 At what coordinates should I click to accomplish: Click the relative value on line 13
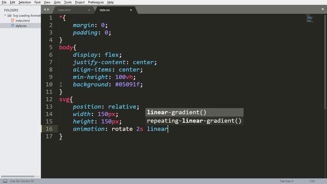coord(122,107)
